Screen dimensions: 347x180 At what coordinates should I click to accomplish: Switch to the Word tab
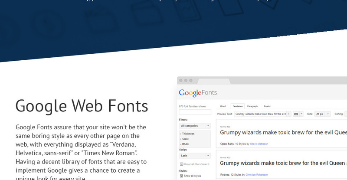(x=223, y=106)
